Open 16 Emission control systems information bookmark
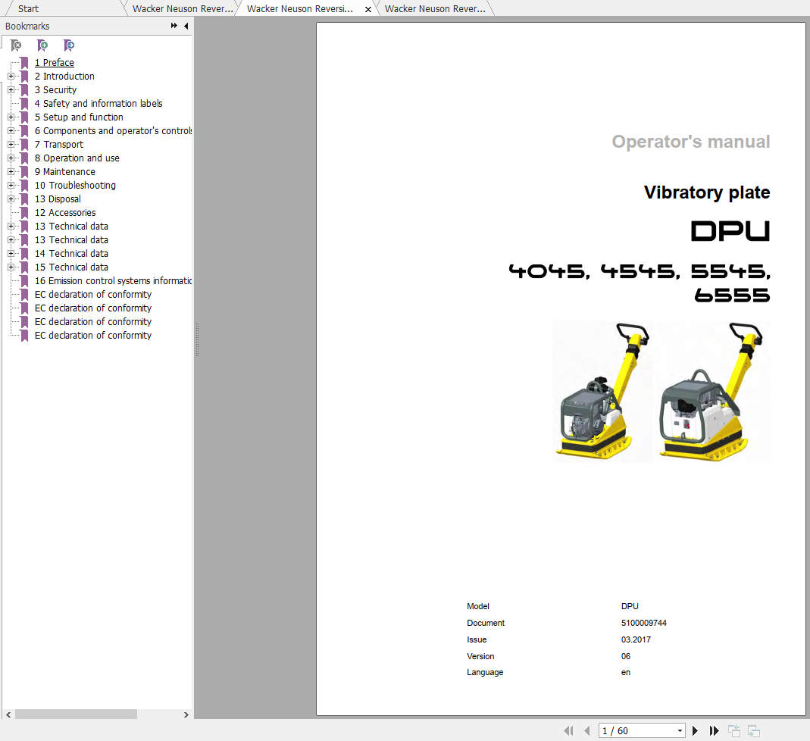This screenshot has width=810, height=741. point(113,281)
